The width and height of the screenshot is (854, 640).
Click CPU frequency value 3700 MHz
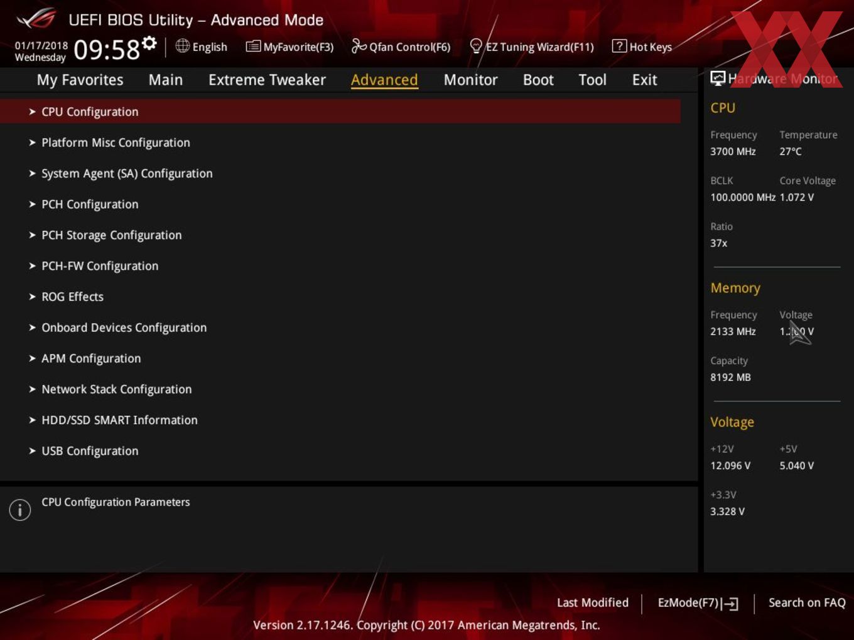pyautogui.click(x=733, y=151)
